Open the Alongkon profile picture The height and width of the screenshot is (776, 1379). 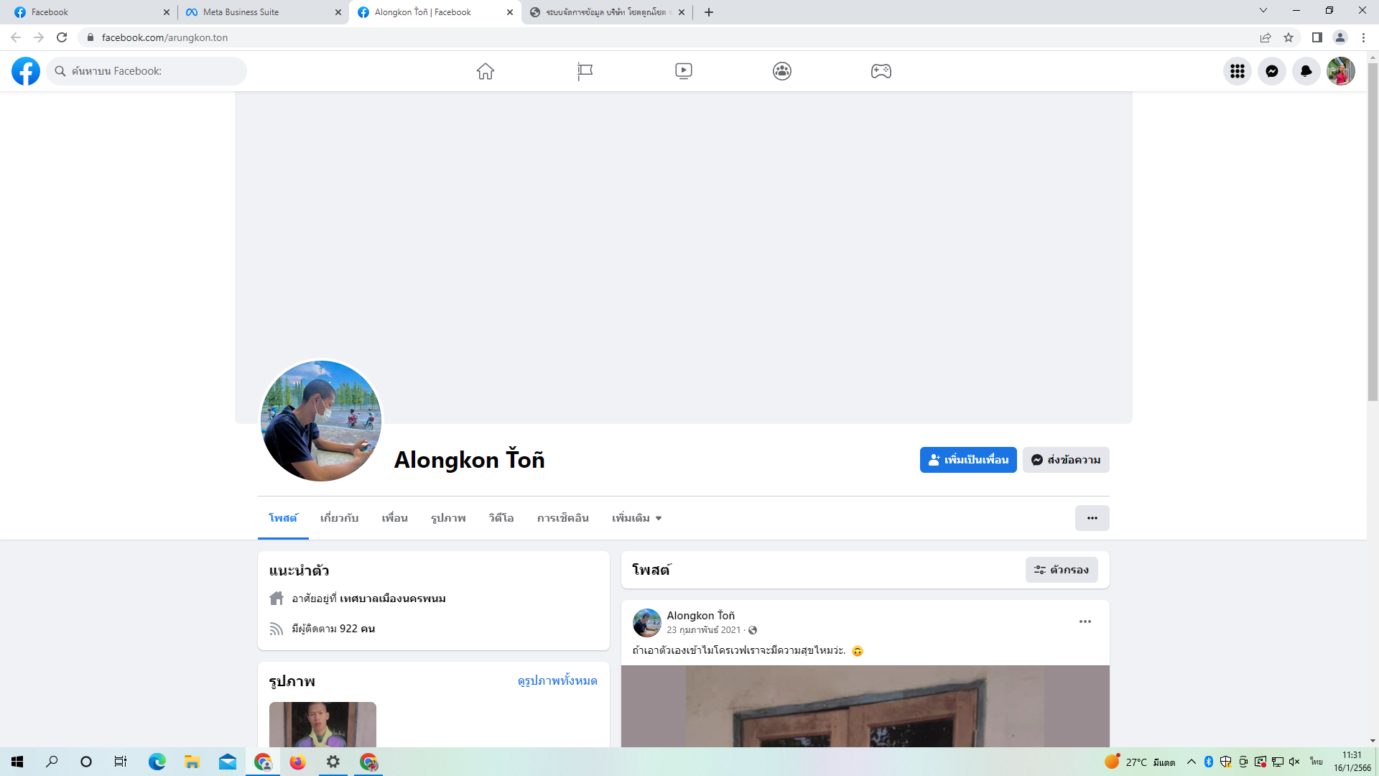click(321, 421)
